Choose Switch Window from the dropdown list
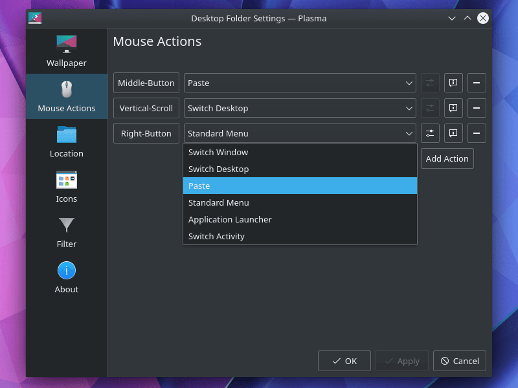 pos(300,153)
